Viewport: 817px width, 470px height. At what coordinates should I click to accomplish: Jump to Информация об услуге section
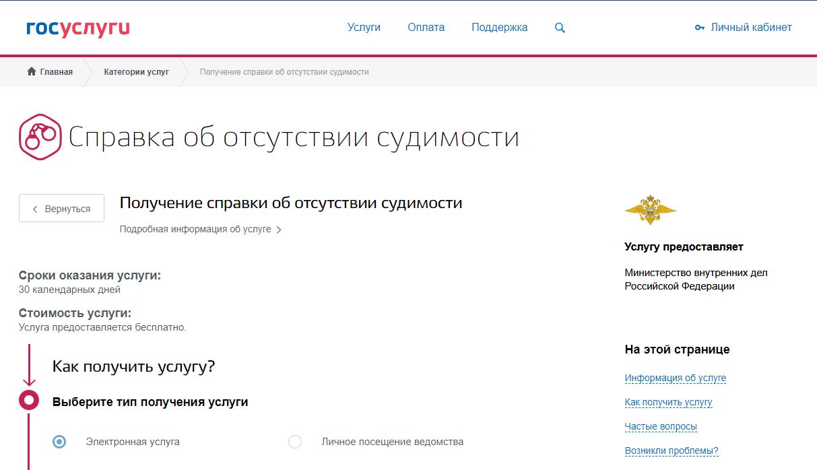pos(675,378)
